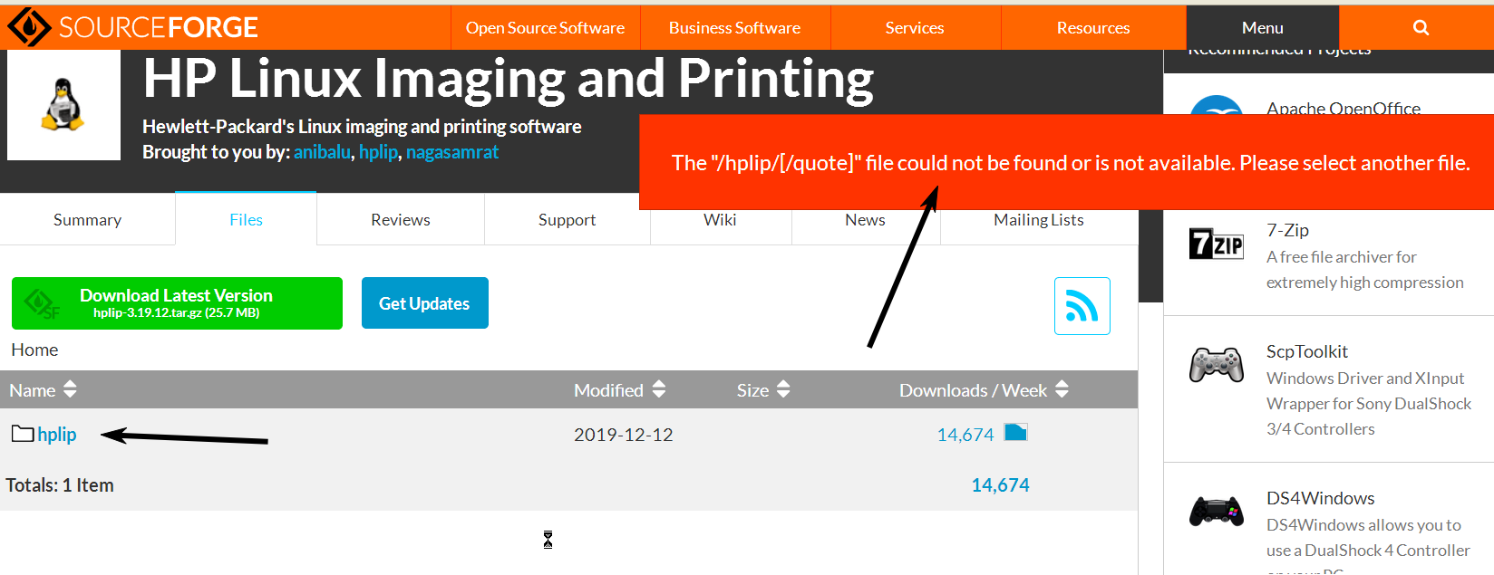The width and height of the screenshot is (1494, 575).
Task: Click the ScpToolkit gamepad icon
Action: [x=1216, y=365]
